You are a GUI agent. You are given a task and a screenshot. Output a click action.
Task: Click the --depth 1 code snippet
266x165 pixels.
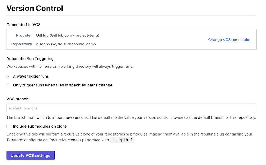[122, 140]
